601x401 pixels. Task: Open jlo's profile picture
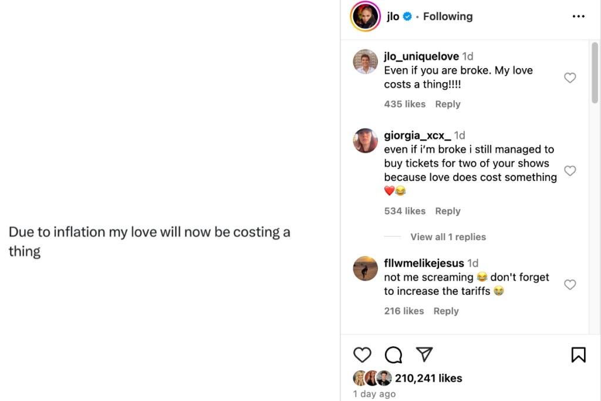(364, 16)
